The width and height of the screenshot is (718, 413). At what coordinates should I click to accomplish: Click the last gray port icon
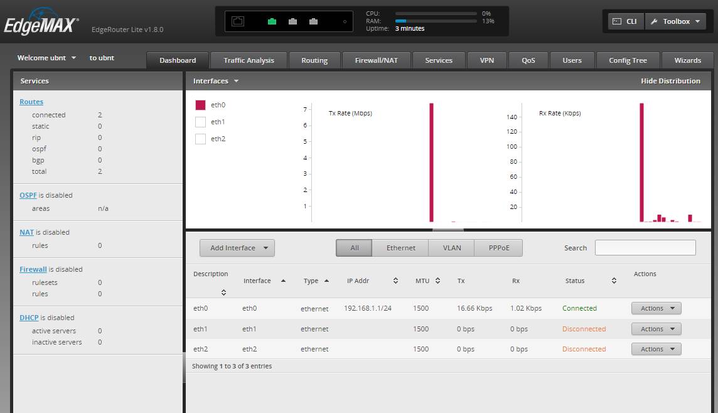click(x=313, y=21)
